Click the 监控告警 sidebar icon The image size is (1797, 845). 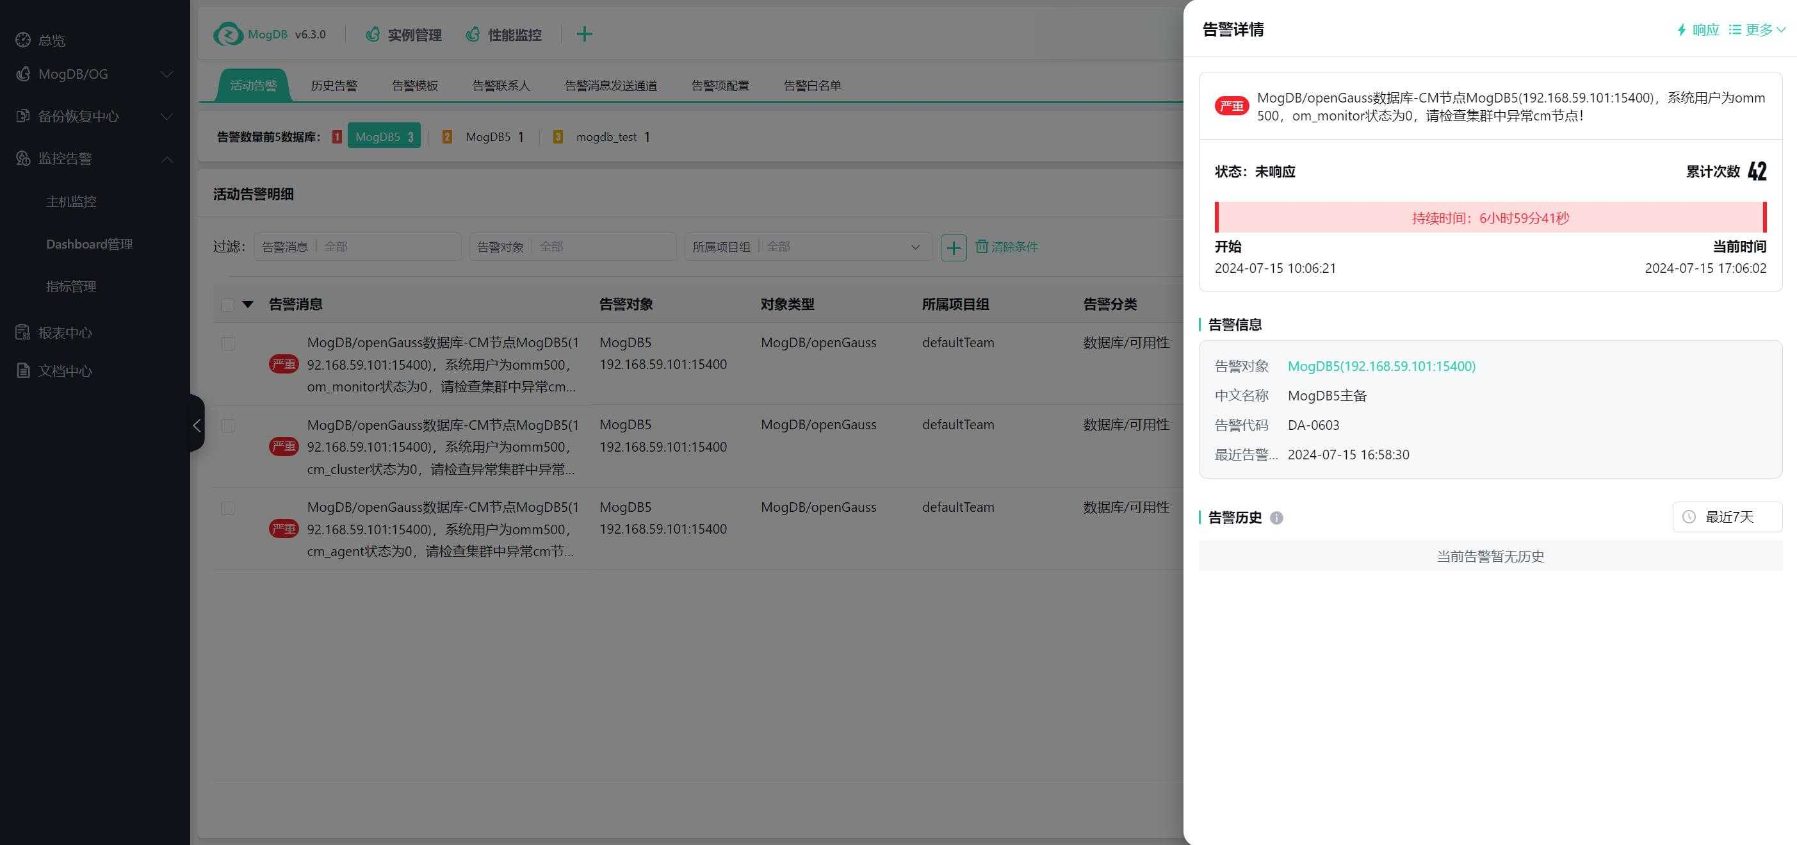point(23,158)
